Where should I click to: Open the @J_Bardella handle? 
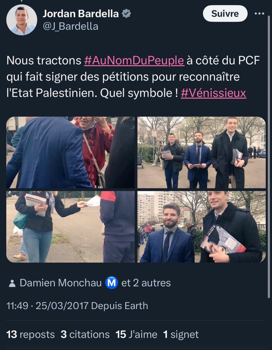[71, 26]
